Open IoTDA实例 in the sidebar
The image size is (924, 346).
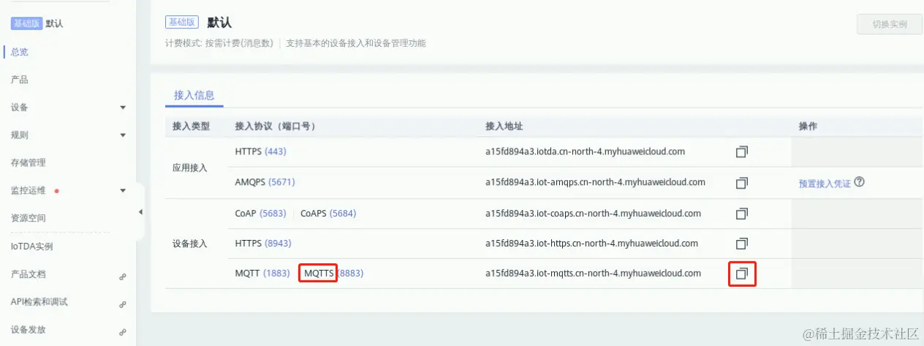(x=31, y=247)
